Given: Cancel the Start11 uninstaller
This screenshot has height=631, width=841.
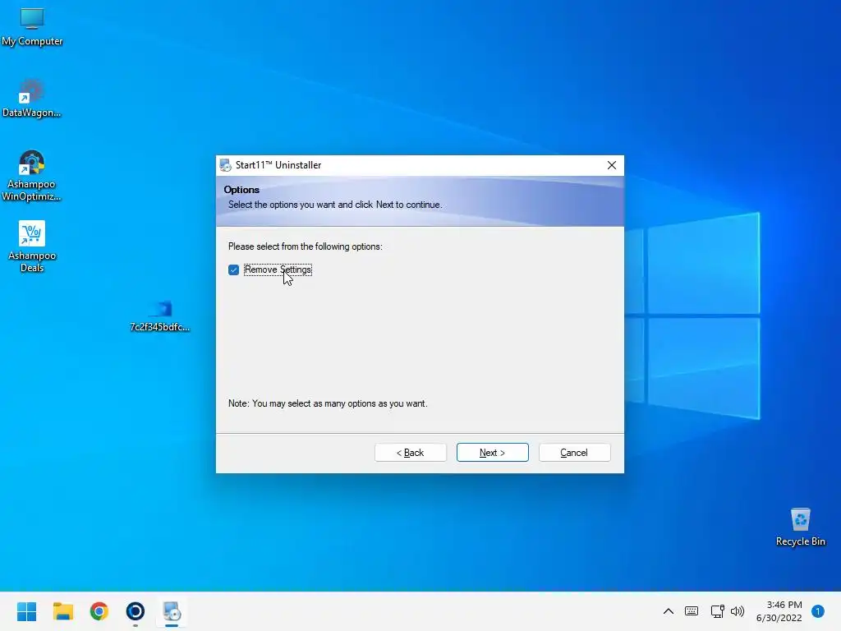Looking at the screenshot, I should (574, 453).
